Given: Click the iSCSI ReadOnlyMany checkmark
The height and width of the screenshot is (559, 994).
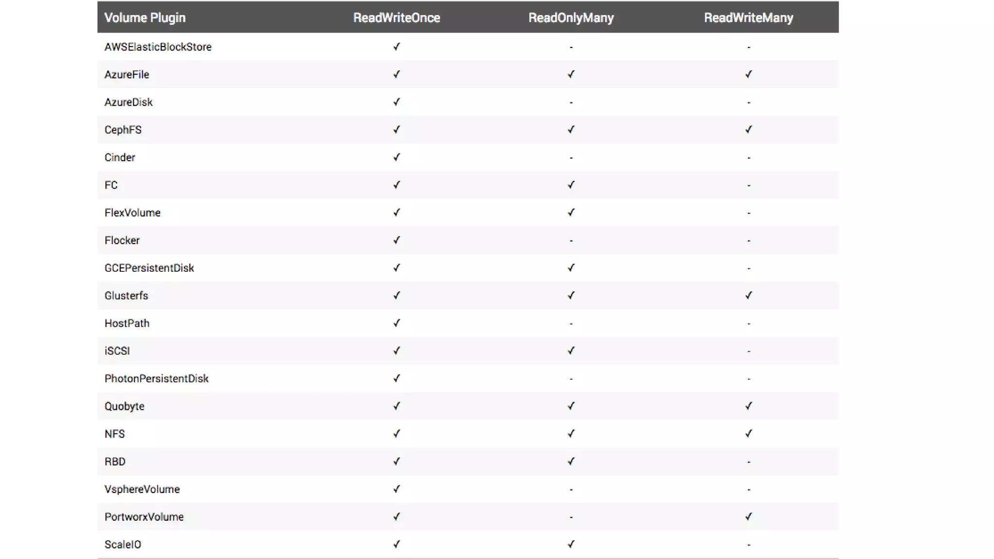Looking at the screenshot, I should pyautogui.click(x=571, y=351).
